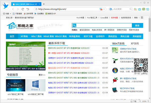This screenshot has width=151, height=103.
Task: Open 爱奇艺VIP bookmark
Action: (x=51, y=14)
